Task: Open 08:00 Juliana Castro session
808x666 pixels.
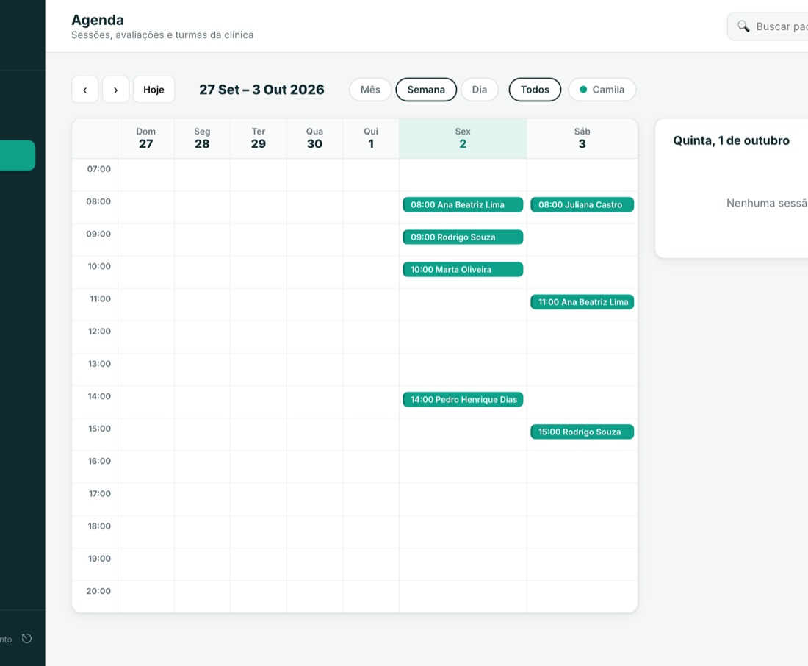Action: coord(582,205)
